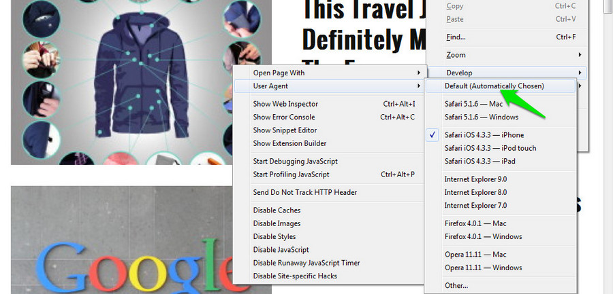
Task: Open the Develop submenu
Action: 507,73
